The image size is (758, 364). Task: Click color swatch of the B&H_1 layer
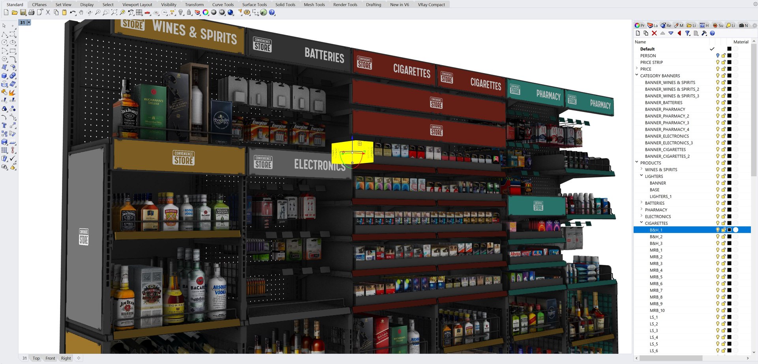[x=729, y=230]
